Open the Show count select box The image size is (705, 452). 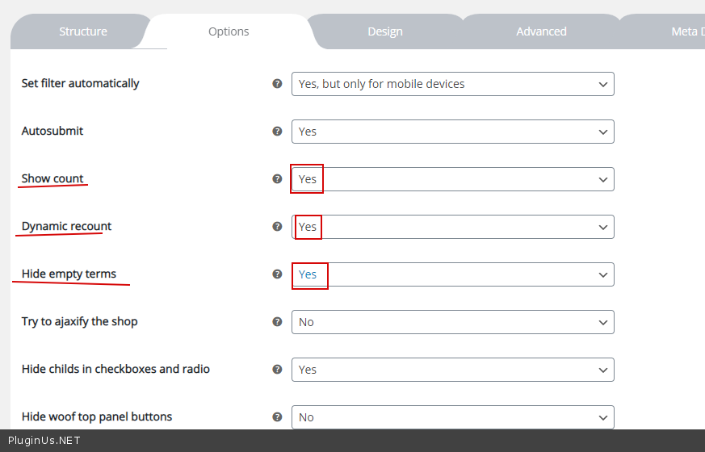point(452,179)
